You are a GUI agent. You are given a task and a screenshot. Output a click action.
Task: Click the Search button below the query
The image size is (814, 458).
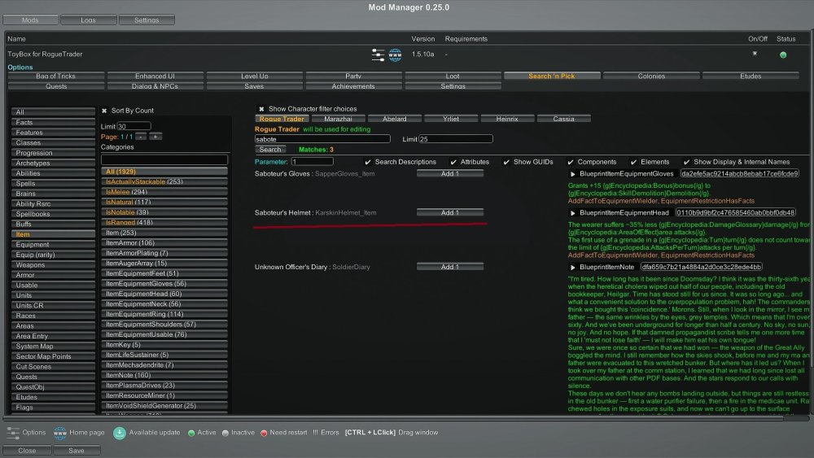[270, 150]
